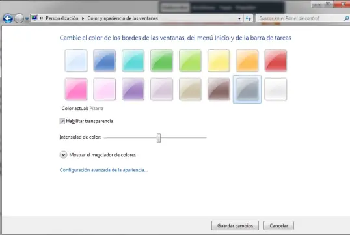
Task: Select the red color swatch
Action: 276,61
